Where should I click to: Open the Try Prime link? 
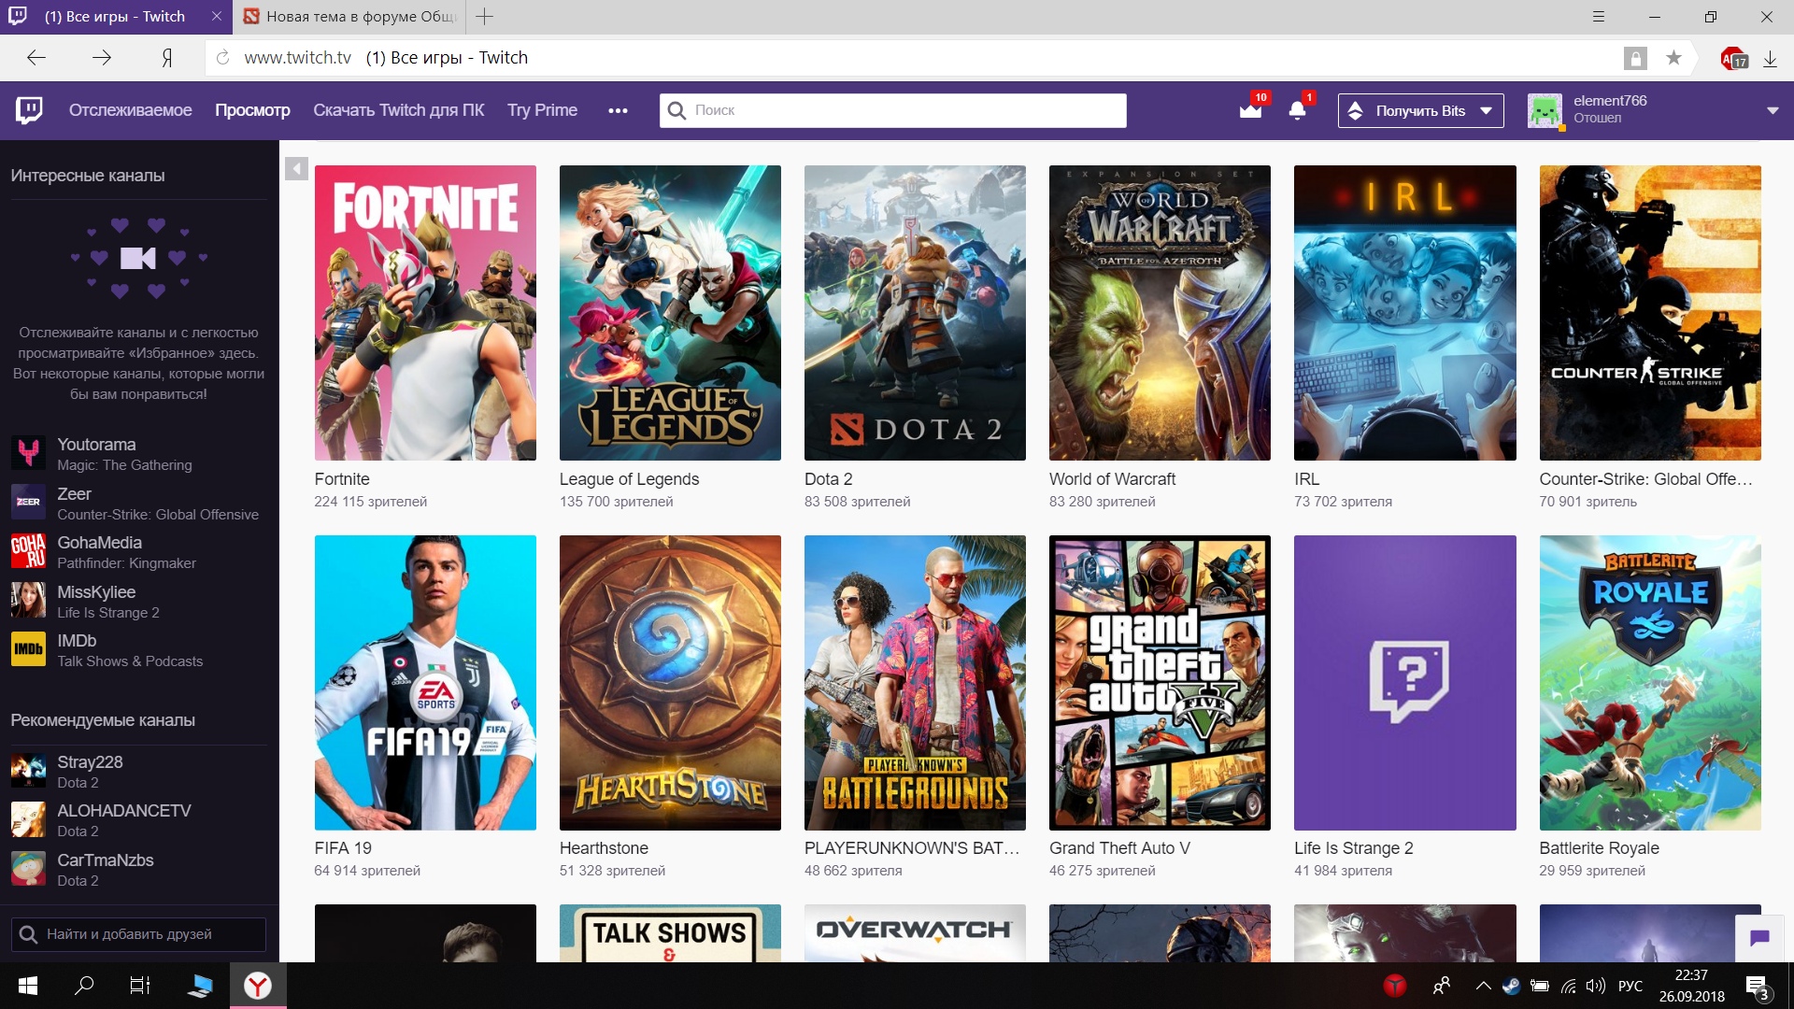click(542, 110)
